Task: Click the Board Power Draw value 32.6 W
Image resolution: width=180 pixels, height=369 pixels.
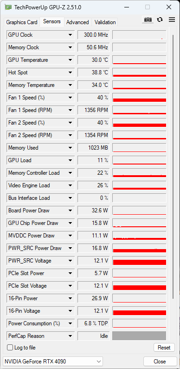Action: pyautogui.click(x=94, y=211)
